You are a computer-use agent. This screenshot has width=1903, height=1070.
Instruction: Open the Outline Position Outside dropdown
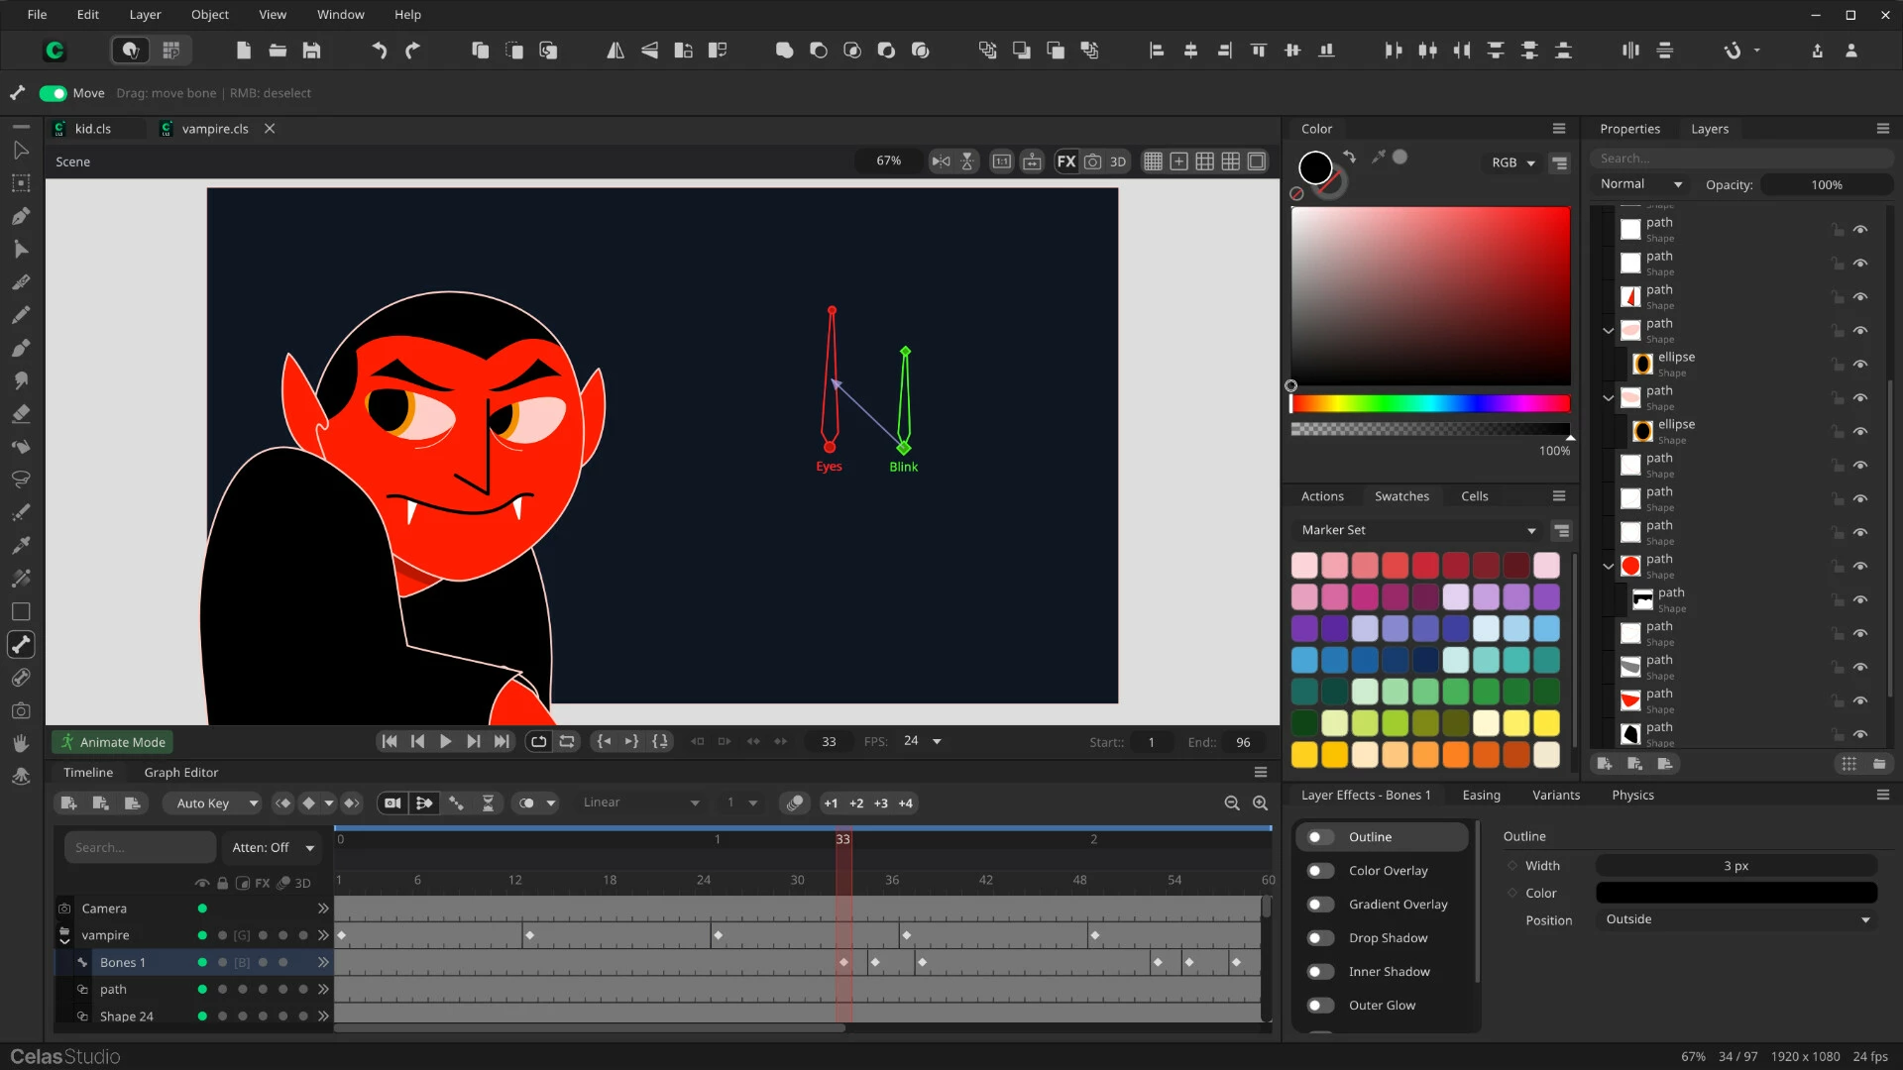pyautogui.click(x=1736, y=919)
